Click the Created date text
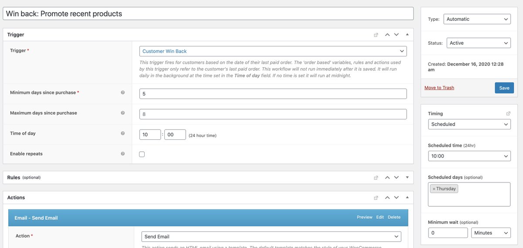The width and height of the screenshot is (523, 248). (465, 66)
